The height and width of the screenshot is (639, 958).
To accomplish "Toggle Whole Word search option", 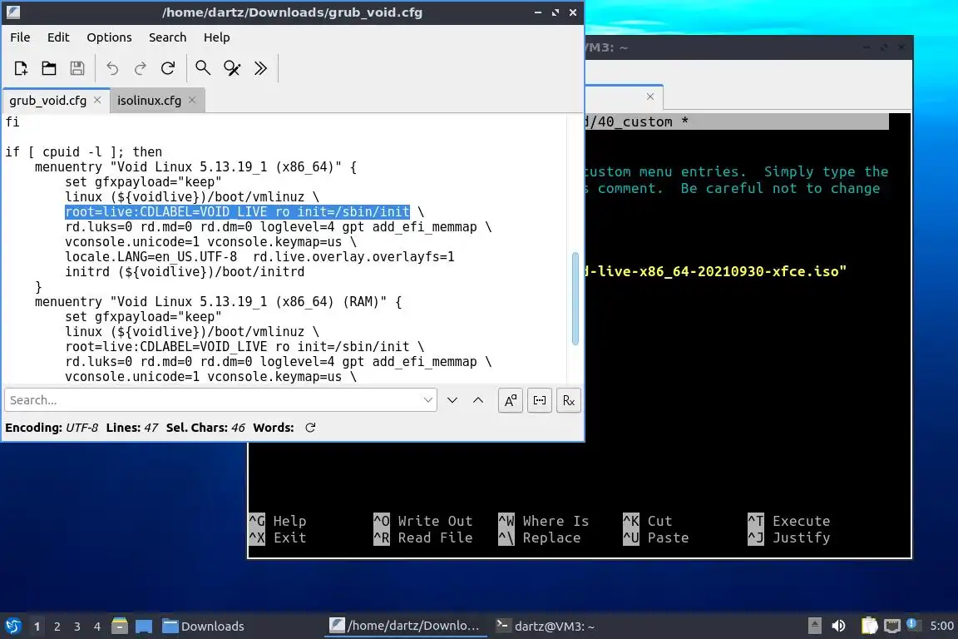I will tap(540, 400).
